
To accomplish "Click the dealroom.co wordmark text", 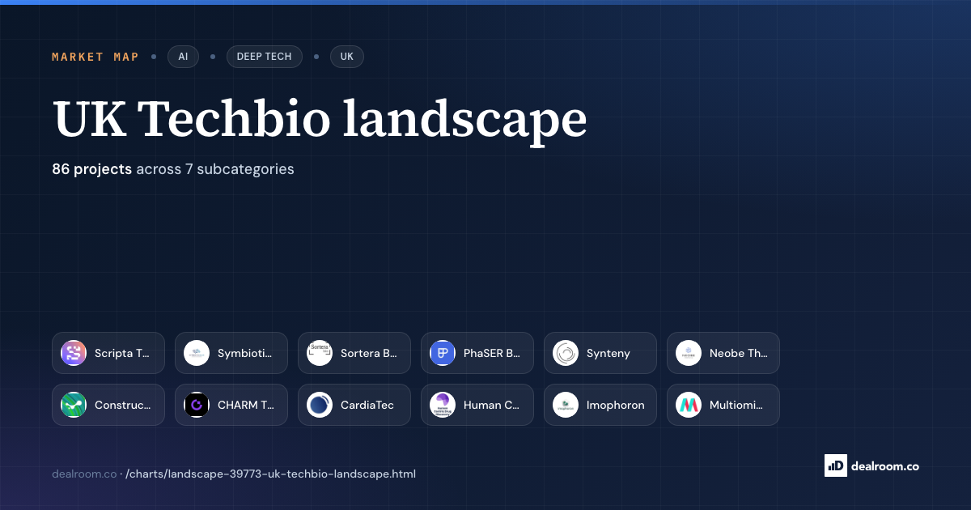I will pyautogui.click(x=884, y=465).
